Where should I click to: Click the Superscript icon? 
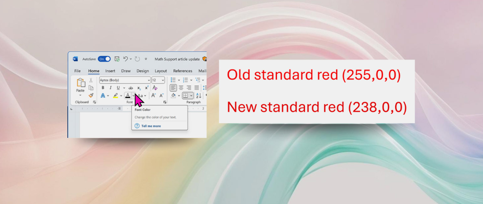(146, 88)
